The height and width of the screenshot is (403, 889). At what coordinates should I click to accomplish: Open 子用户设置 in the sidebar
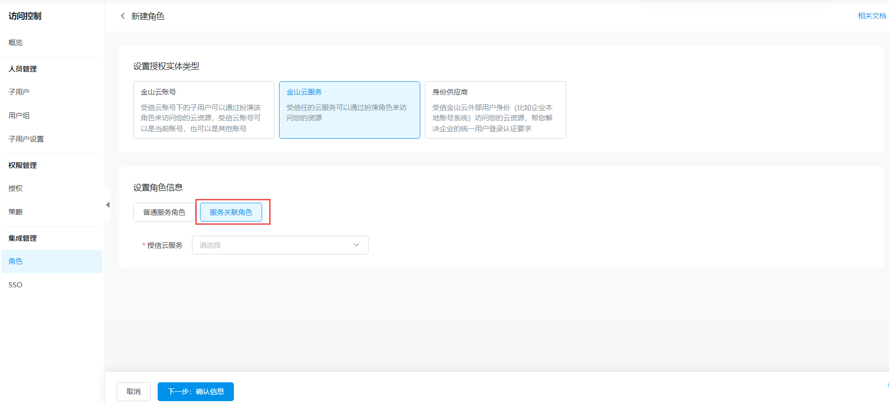tap(26, 139)
